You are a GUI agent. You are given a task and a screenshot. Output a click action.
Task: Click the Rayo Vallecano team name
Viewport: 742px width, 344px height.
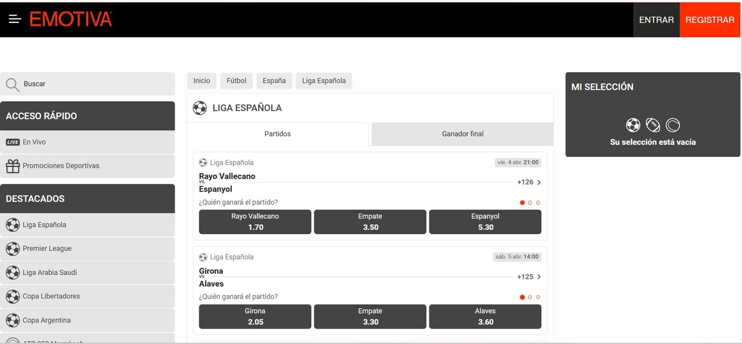227,176
